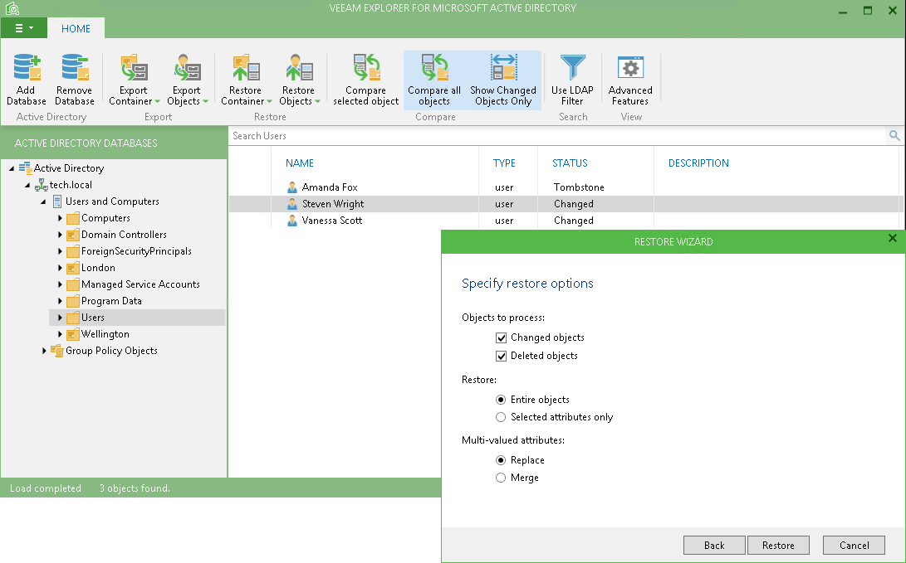
Task: Close the Restore Wizard dialog
Action: pos(892,238)
